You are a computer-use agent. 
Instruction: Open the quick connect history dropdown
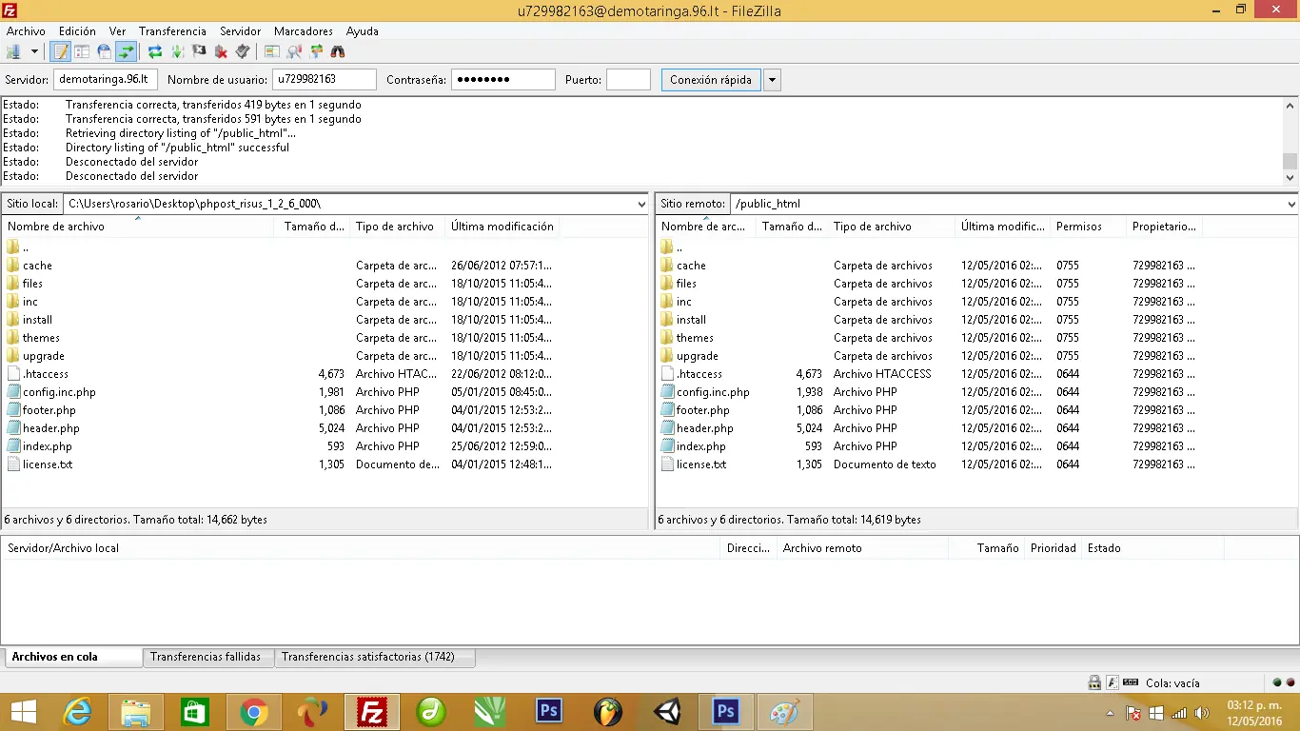[773, 80]
